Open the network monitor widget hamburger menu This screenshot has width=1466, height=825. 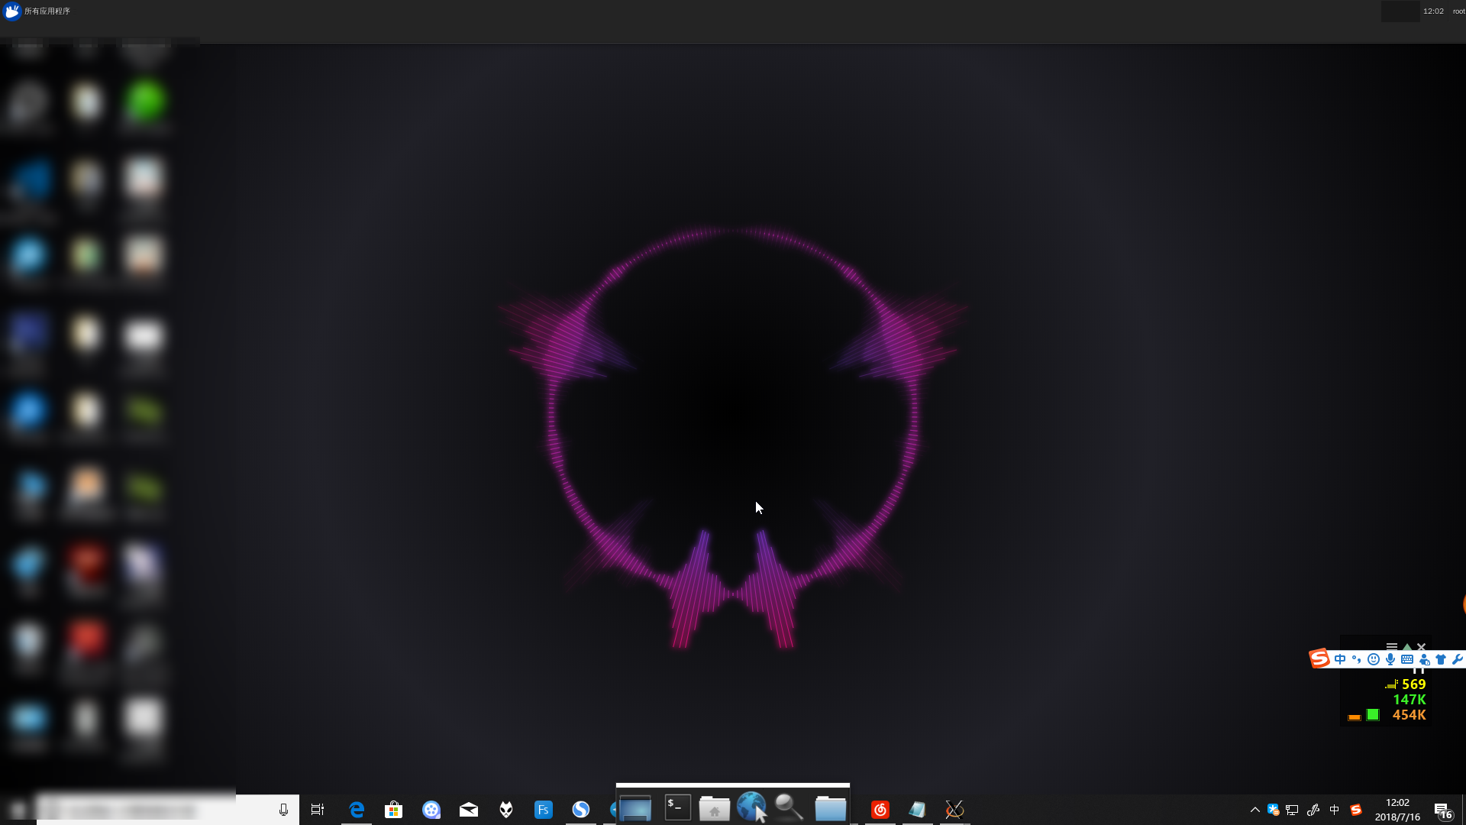(1392, 646)
